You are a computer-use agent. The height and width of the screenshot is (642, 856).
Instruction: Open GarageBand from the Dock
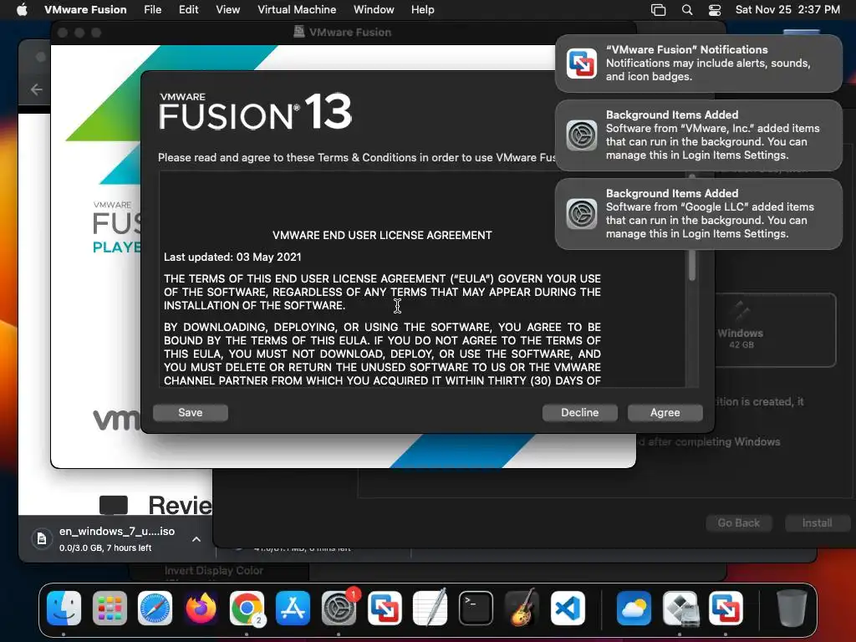pyautogui.click(x=522, y=608)
